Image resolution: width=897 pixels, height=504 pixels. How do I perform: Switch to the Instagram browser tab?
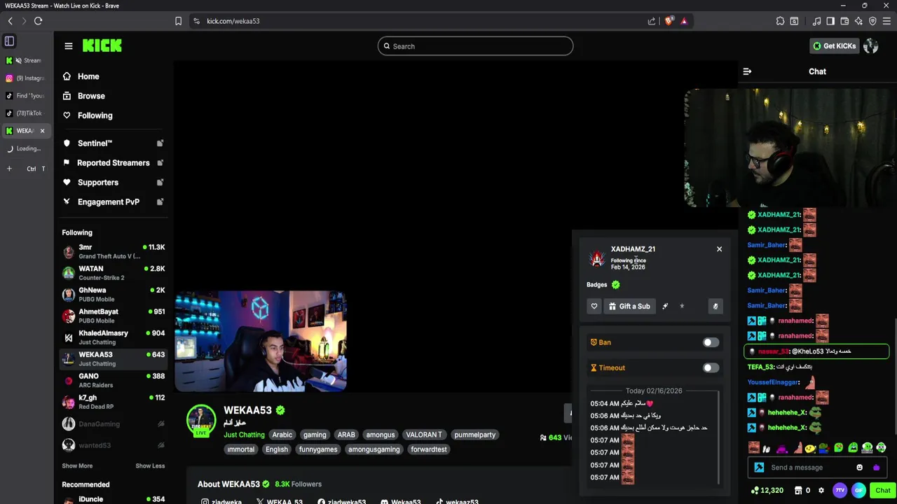[25, 78]
